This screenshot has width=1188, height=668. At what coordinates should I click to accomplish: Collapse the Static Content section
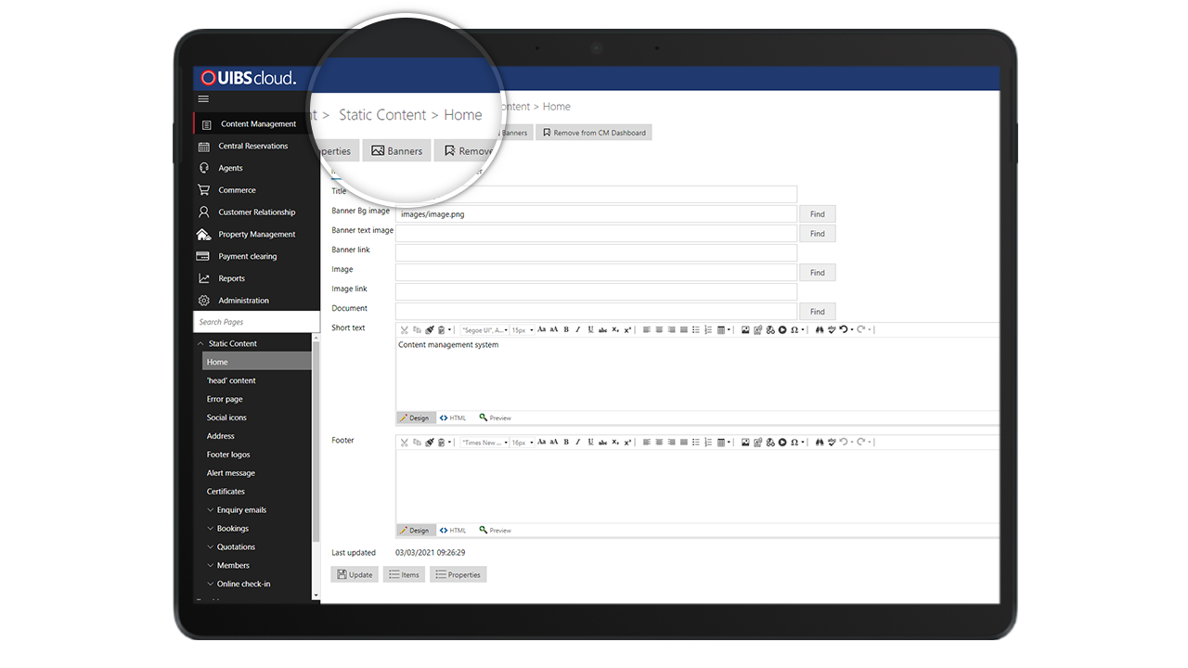click(200, 343)
